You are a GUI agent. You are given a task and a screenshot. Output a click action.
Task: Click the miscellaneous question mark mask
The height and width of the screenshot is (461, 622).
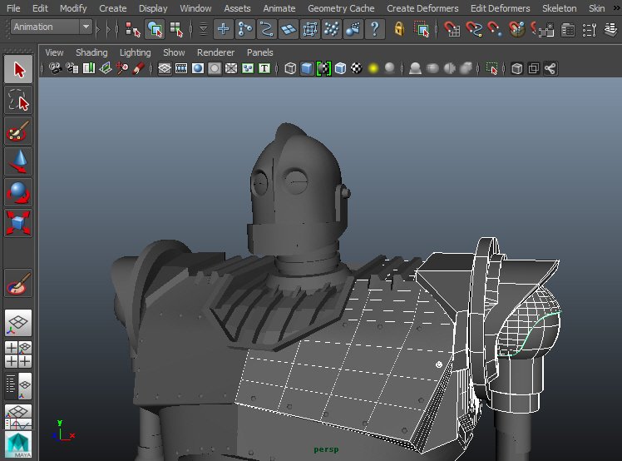click(374, 29)
